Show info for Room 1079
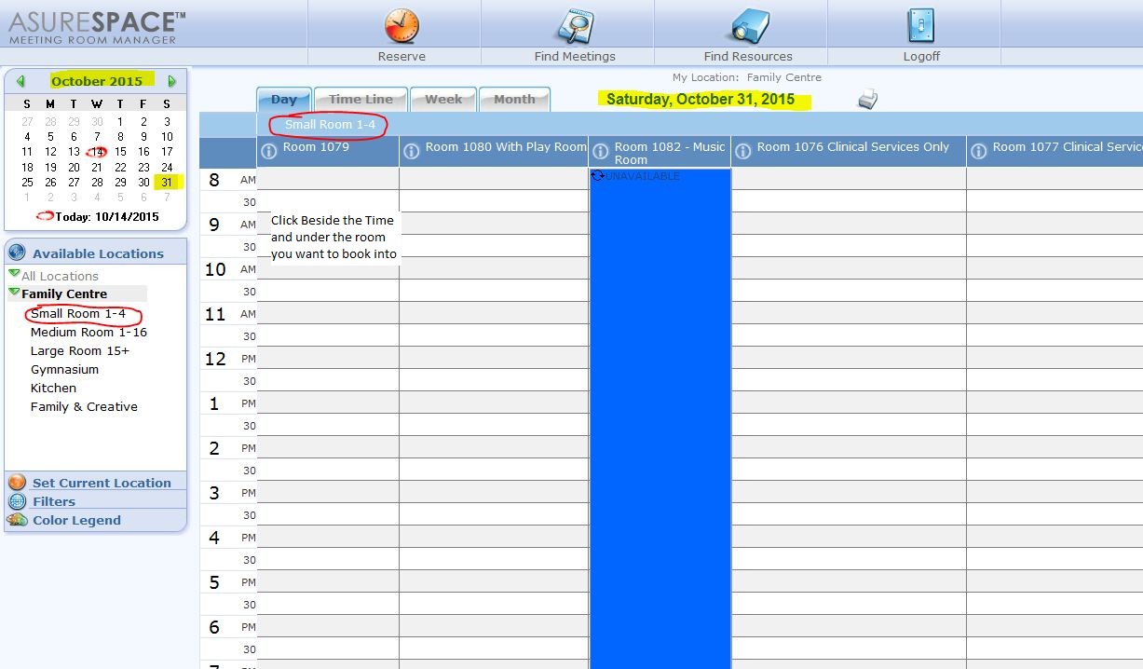 click(x=269, y=151)
